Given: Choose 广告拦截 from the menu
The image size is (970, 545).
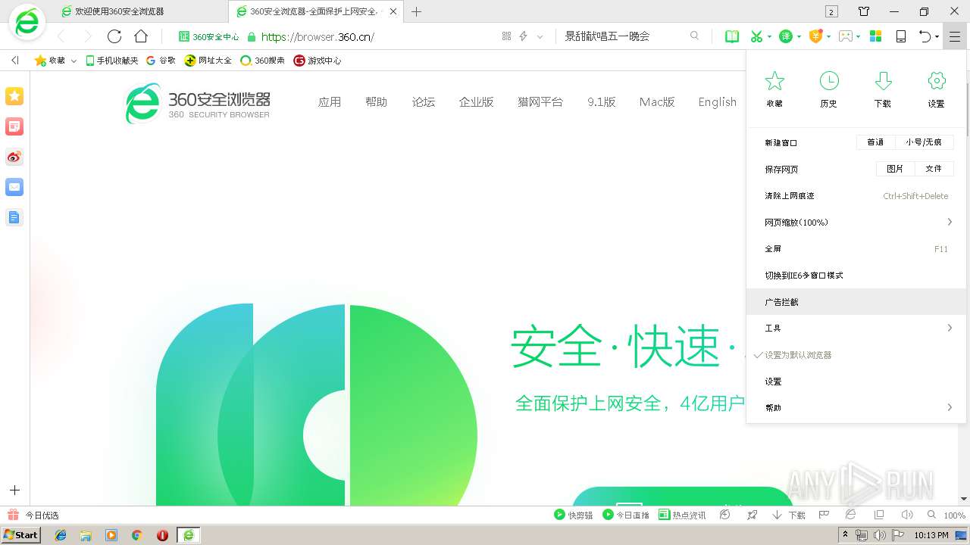Looking at the screenshot, I should click(x=856, y=302).
